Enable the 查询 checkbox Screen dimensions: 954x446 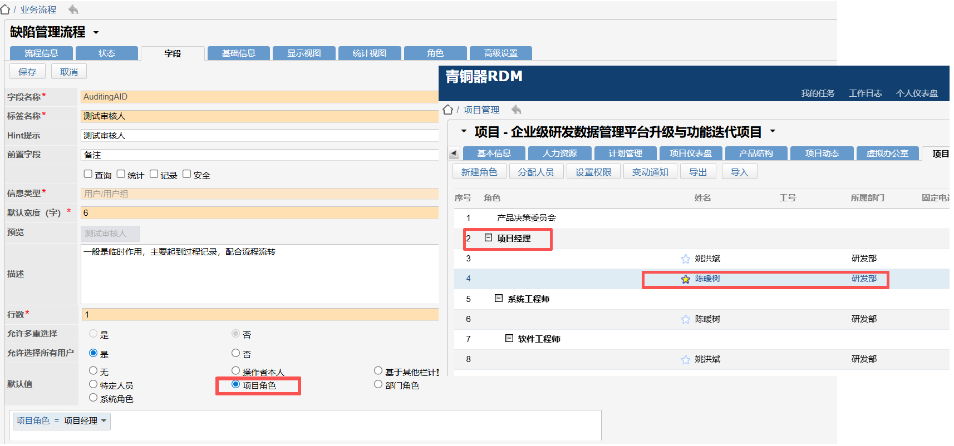coord(88,174)
